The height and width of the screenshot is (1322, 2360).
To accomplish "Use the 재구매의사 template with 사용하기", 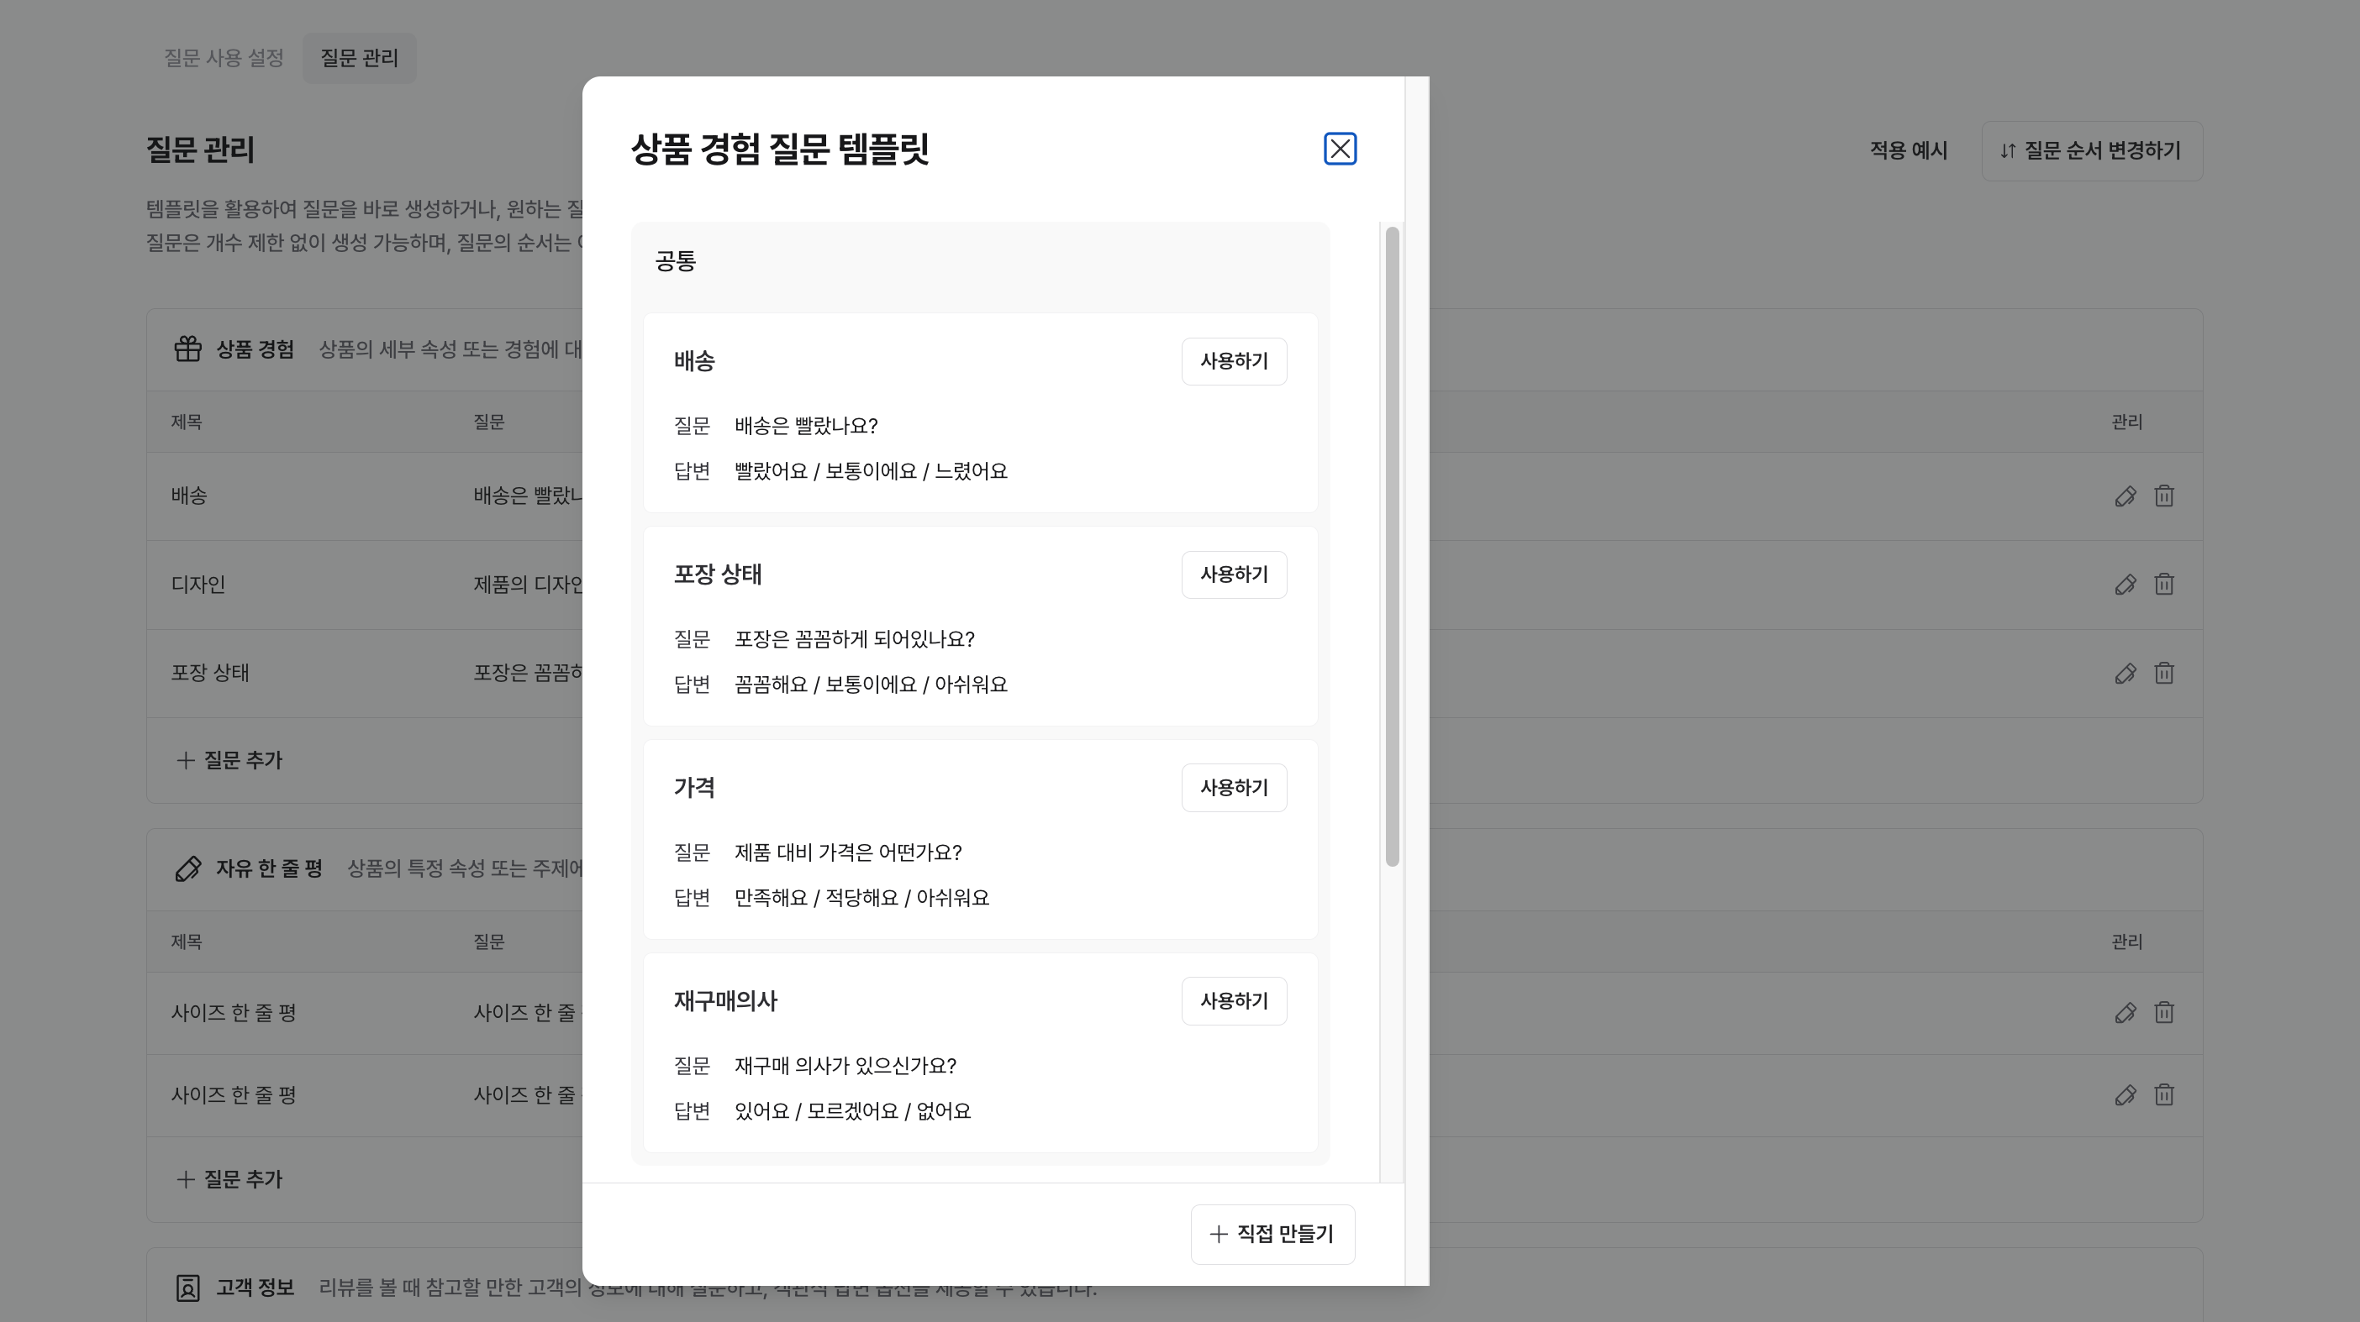I will 1233,1000.
